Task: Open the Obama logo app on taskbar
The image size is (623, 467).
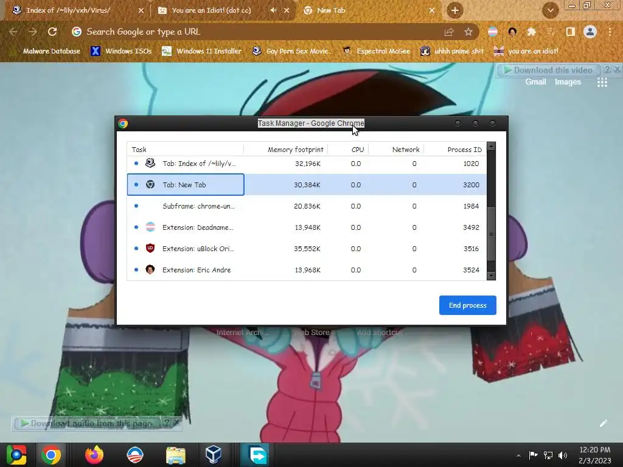Action: 134,455
